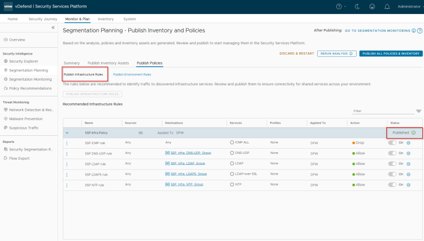Open row actions menu for SSP LDAPS rule
This screenshot has height=241, width=424.
[67, 174]
